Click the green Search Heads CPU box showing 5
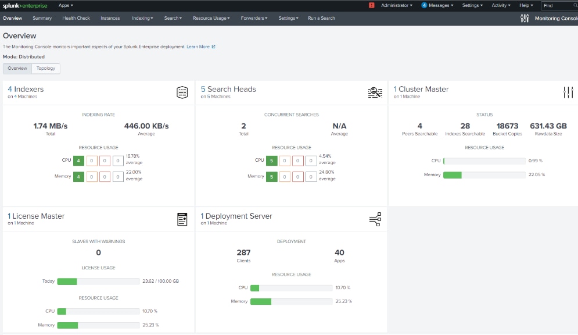 tap(272, 161)
